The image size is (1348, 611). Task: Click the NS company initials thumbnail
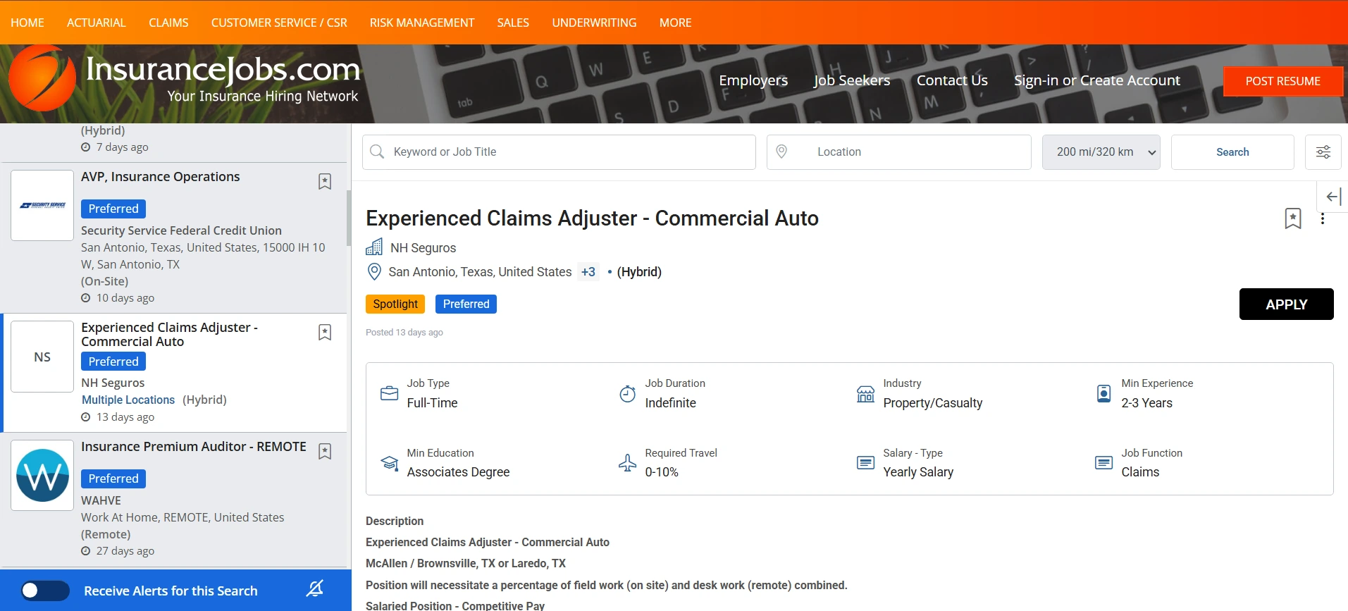[x=42, y=357]
